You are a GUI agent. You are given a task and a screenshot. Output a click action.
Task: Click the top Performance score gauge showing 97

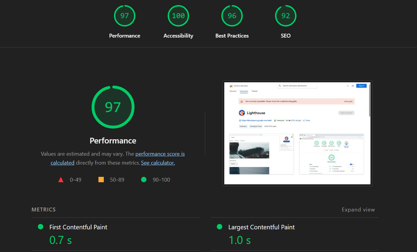point(125,16)
